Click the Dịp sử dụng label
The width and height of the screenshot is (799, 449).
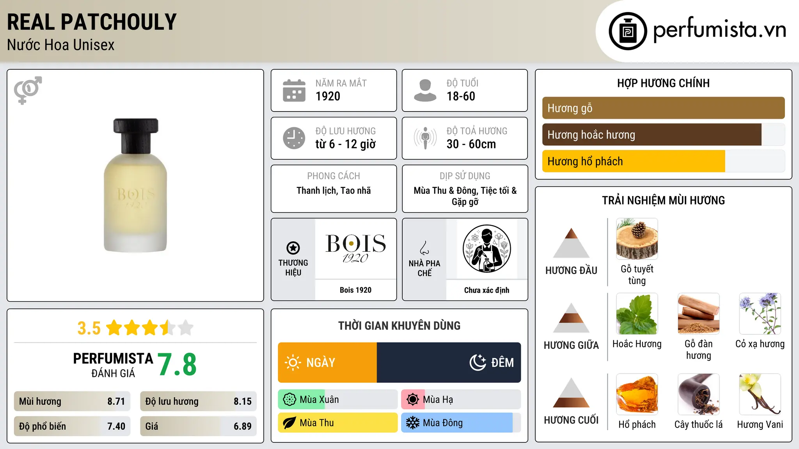tap(465, 176)
